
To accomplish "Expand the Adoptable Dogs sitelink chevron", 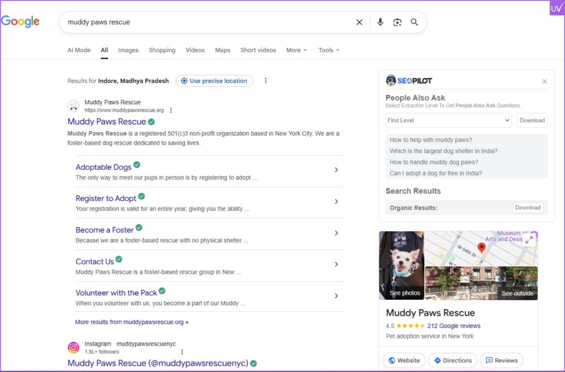I will pos(336,170).
